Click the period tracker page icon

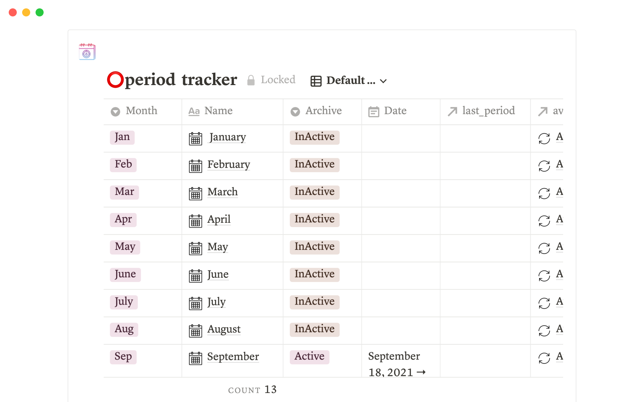click(x=87, y=52)
